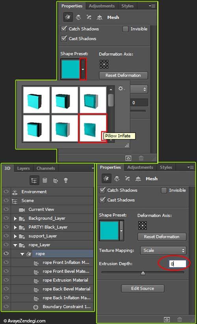Click Reset Deformation in lower panel
Screen dimensions: 197x324
point(162,237)
